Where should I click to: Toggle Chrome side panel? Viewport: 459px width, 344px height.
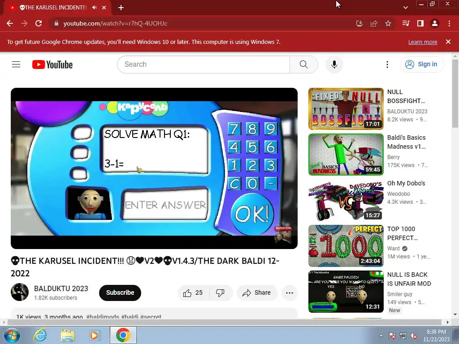[420, 23]
